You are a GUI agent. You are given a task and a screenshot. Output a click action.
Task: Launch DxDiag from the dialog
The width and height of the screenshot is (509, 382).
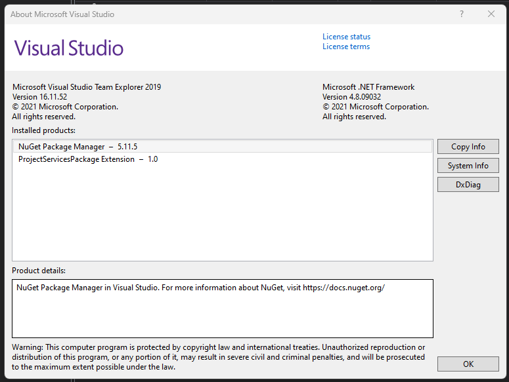tap(468, 185)
